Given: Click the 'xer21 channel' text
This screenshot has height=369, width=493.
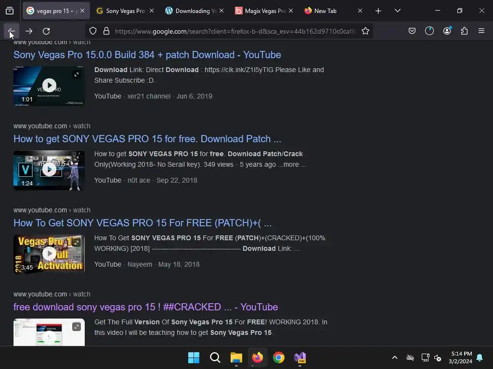Looking at the screenshot, I should [149, 96].
